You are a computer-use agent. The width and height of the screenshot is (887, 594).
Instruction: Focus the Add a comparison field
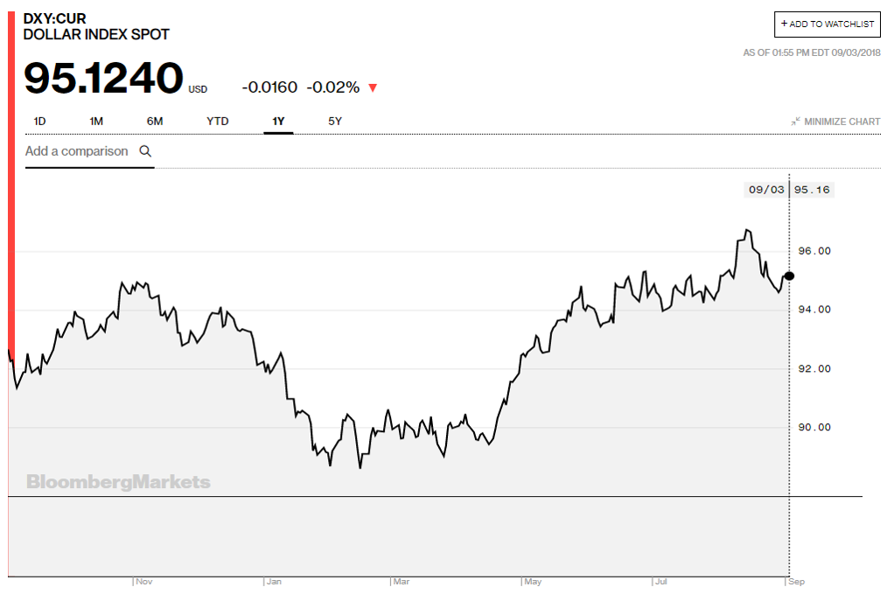coord(77,151)
